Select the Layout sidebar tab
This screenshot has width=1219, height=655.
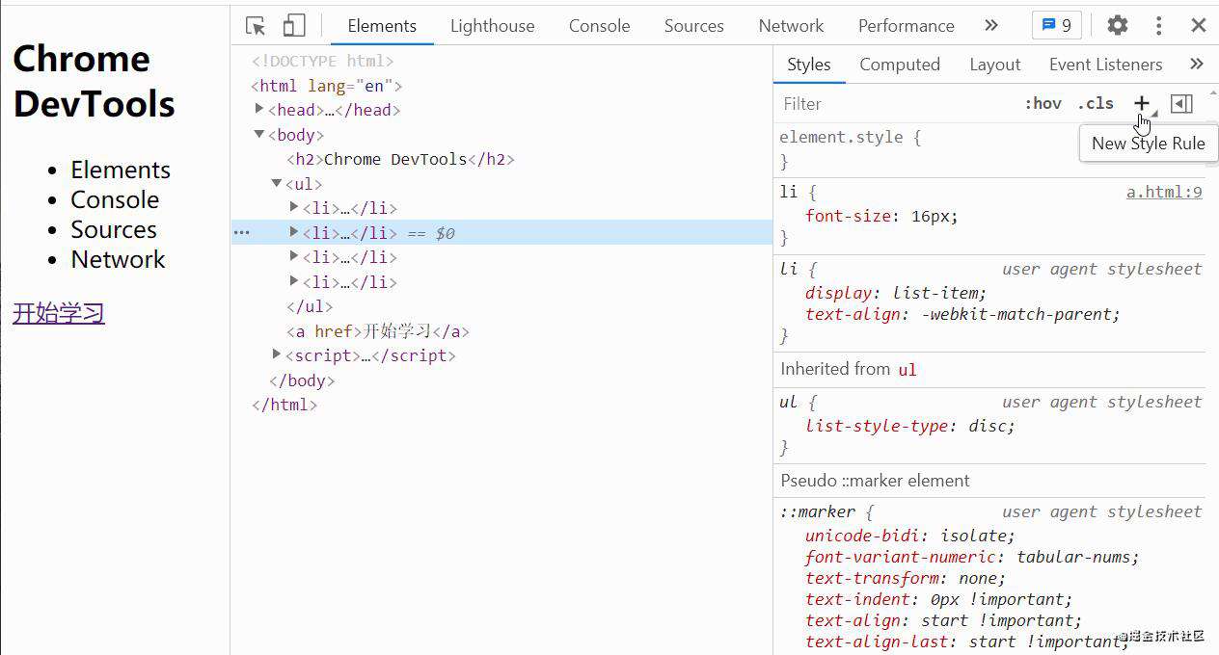pos(994,65)
